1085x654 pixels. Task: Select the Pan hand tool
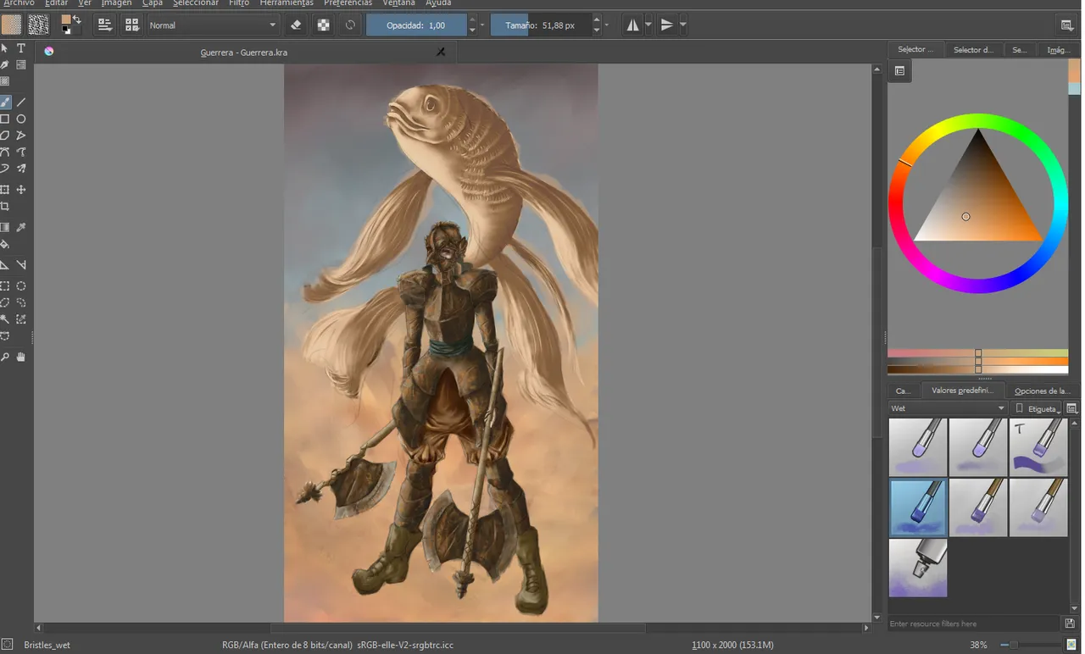21,357
